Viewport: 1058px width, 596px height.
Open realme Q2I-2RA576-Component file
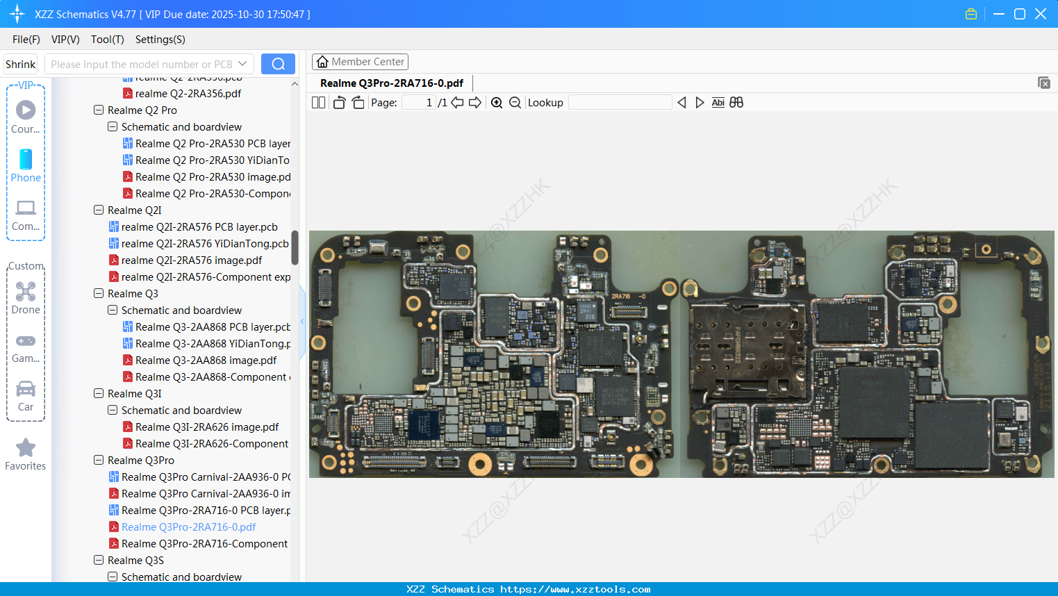(199, 277)
